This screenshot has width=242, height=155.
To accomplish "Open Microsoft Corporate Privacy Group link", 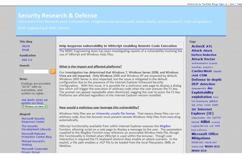I will (34, 150).
